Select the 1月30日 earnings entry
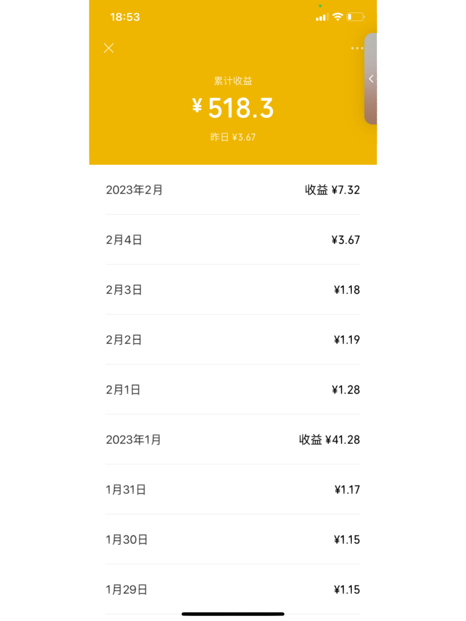 tap(233, 539)
